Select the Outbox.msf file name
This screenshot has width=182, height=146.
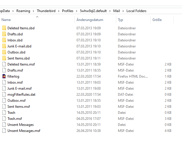point(16,101)
